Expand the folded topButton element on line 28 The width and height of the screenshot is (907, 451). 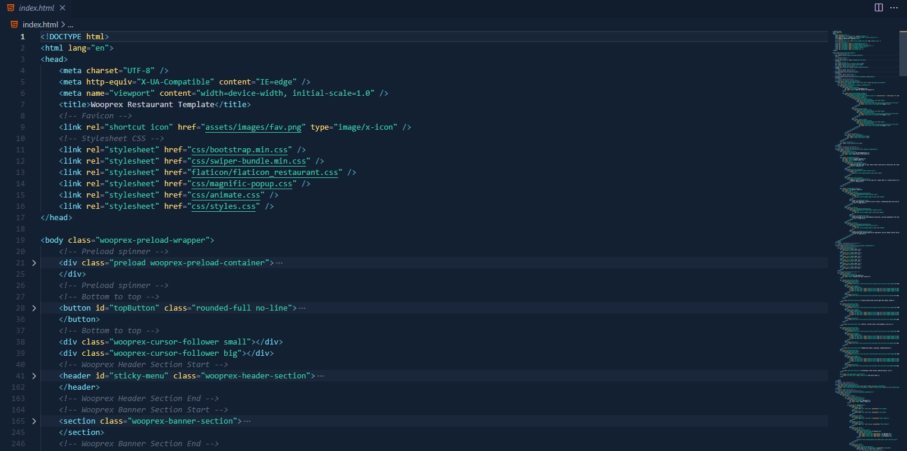click(x=34, y=308)
